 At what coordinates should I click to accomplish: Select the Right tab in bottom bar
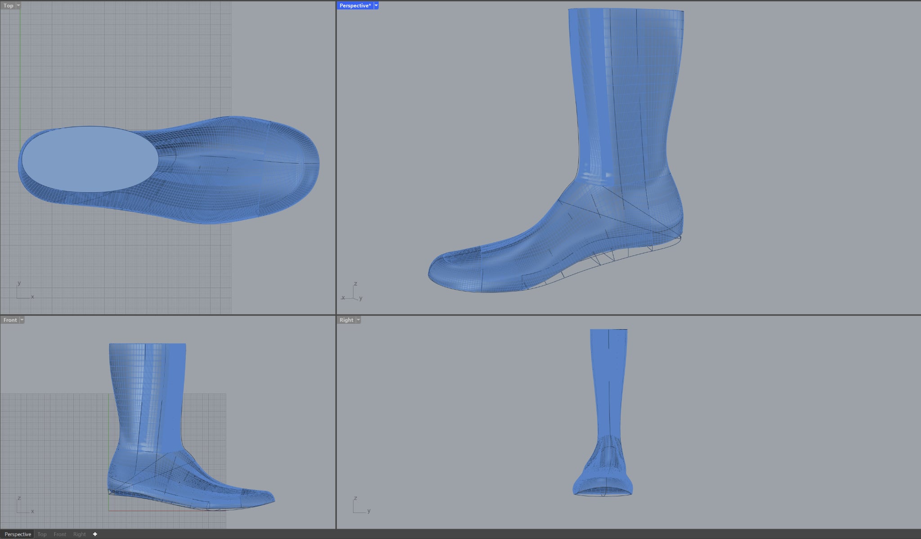click(x=79, y=534)
